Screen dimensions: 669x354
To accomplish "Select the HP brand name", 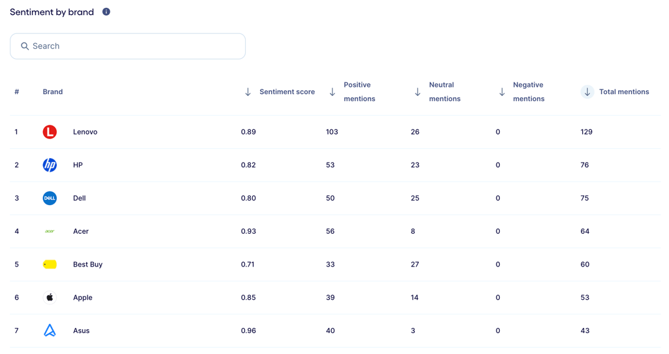I will [78, 165].
